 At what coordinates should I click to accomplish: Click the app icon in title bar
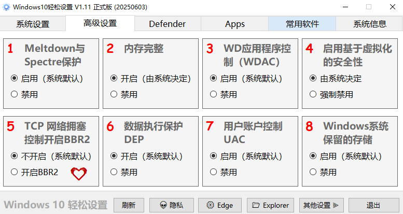[6, 7]
